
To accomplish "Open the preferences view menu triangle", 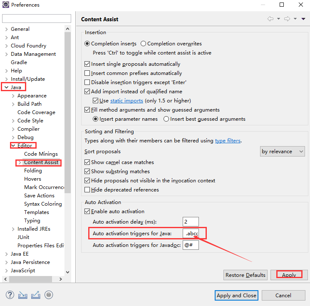I will (303, 19).
